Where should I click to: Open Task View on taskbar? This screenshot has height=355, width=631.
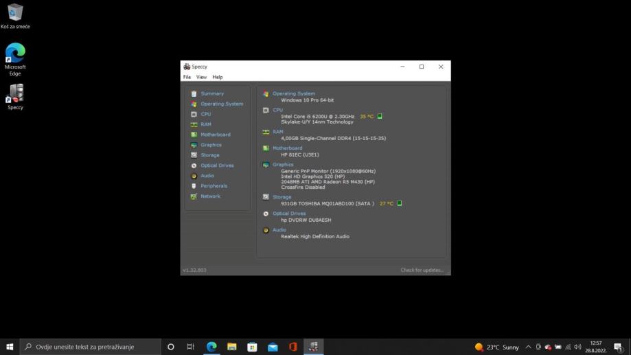(191, 347)
